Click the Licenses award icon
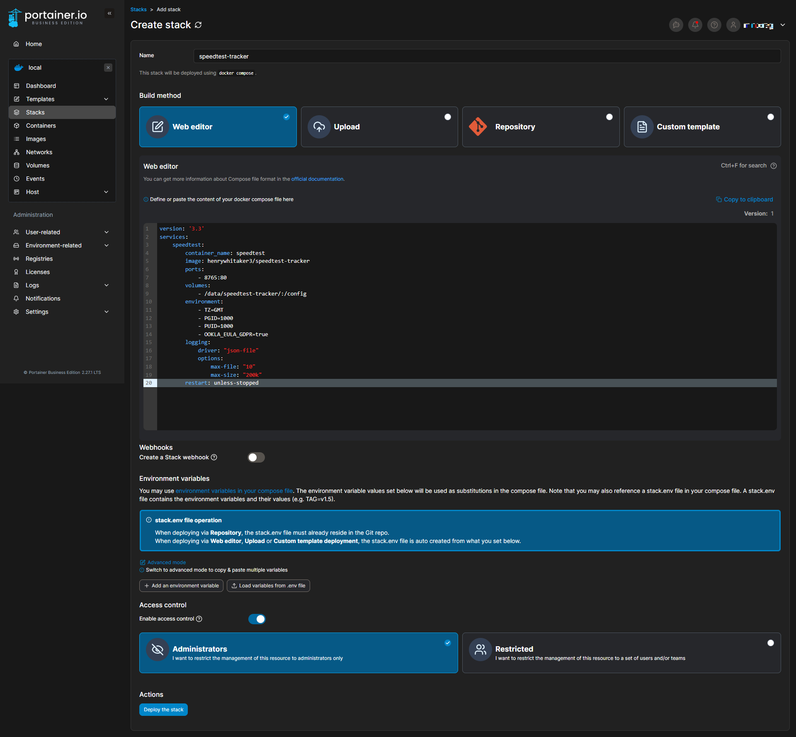The image size is (796, 737). [x=16, y=272]
